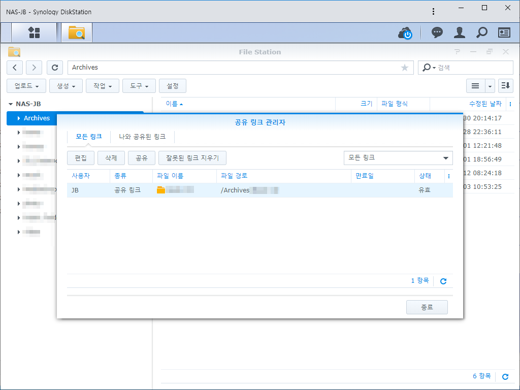Open the 업로드 dropdown menu

(x=26, y=86)
